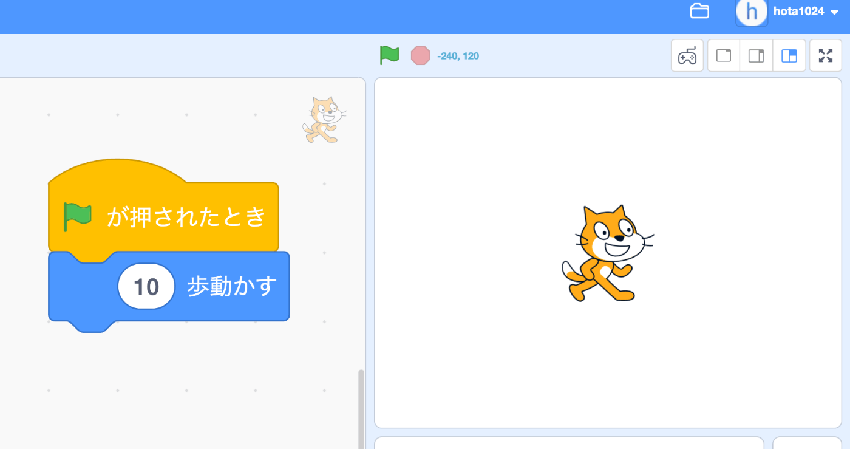Screen dimensions: 850x449
Task: Select the highlighted blue stage layout button
Action: pos(789,56)
